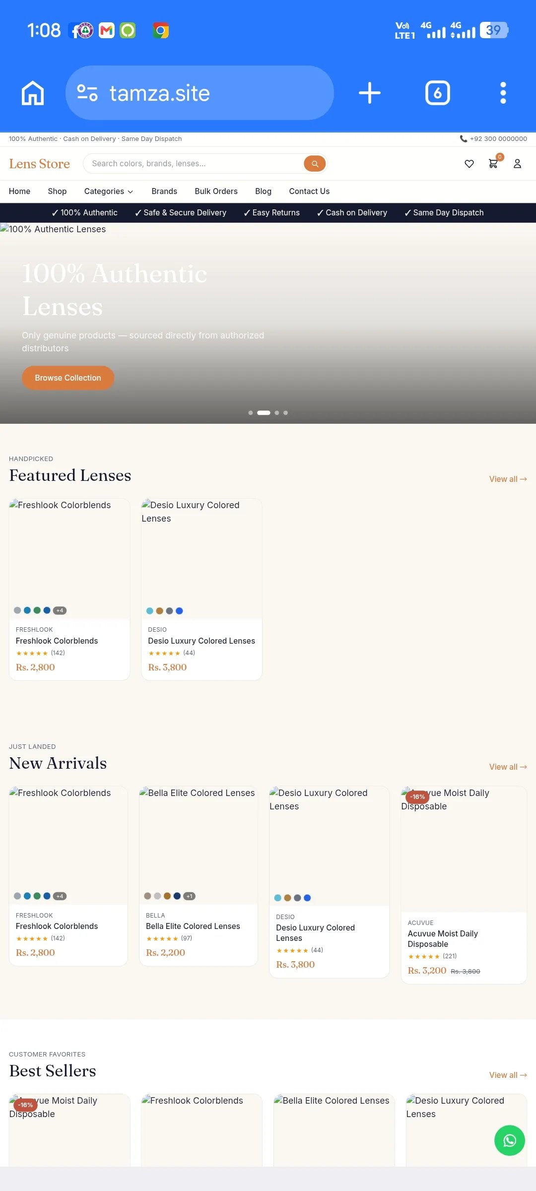Click the orange search button
The image size is (536, 1191).
click(x=315, y=164)
